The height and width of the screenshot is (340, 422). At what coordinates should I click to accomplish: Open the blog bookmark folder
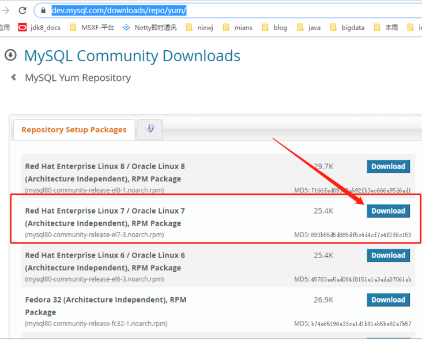click(274, 27)
